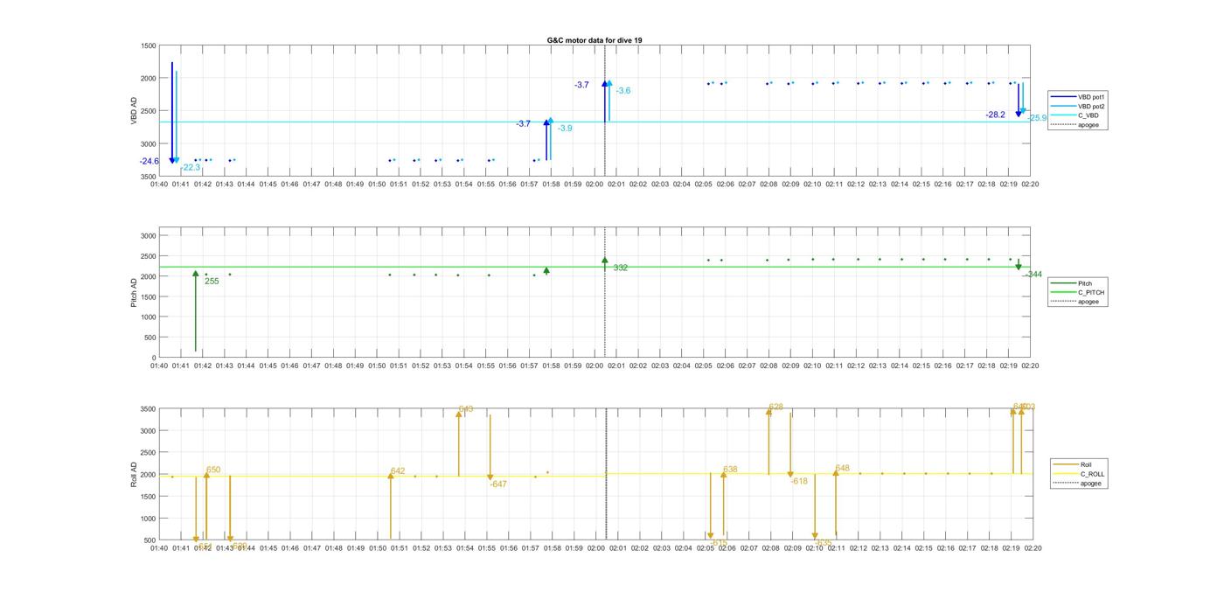Click the '642' roll data label
Screen dimensions: 1224x606
[x=398, y=470]
